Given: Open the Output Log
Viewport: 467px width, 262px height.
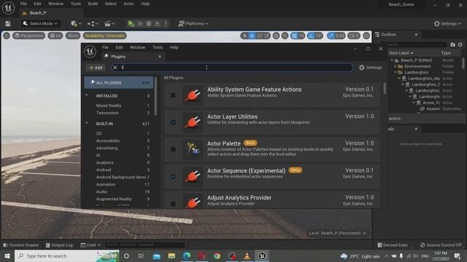Looking at the screenshot, I should coord(59,245).
